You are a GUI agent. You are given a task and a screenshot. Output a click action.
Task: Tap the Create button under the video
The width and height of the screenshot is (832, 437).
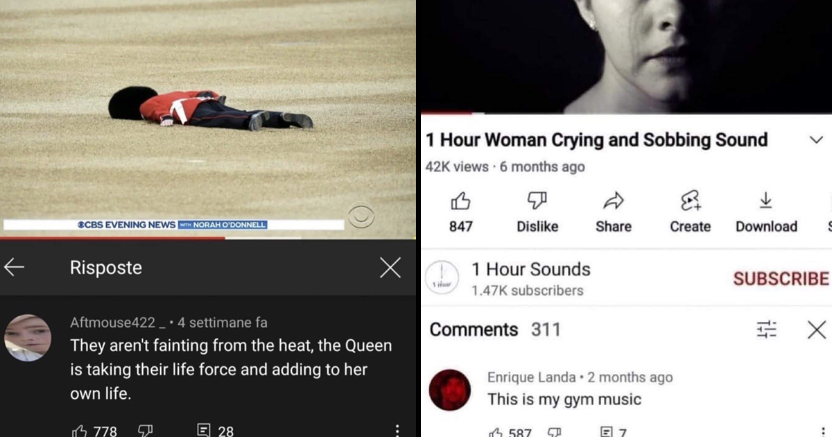[691, 212]
